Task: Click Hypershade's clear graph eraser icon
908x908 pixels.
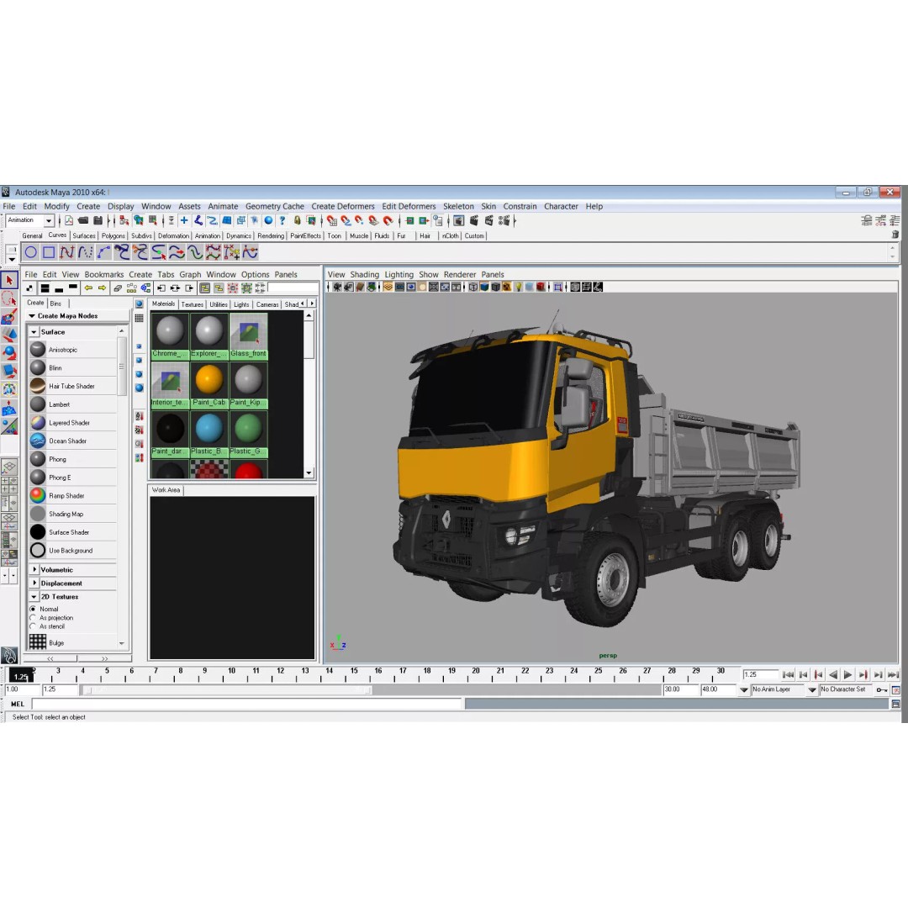Action: coord(118,288)
